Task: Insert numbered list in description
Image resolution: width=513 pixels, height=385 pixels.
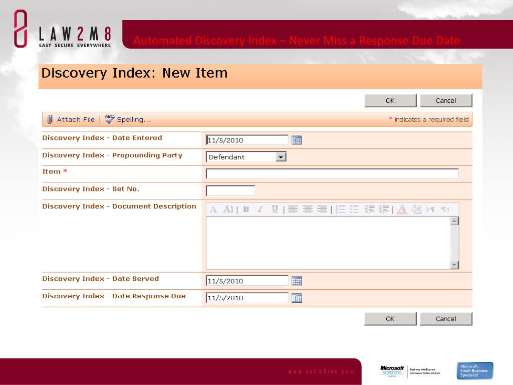Action: pyautogui.click(x=340, y=209)
